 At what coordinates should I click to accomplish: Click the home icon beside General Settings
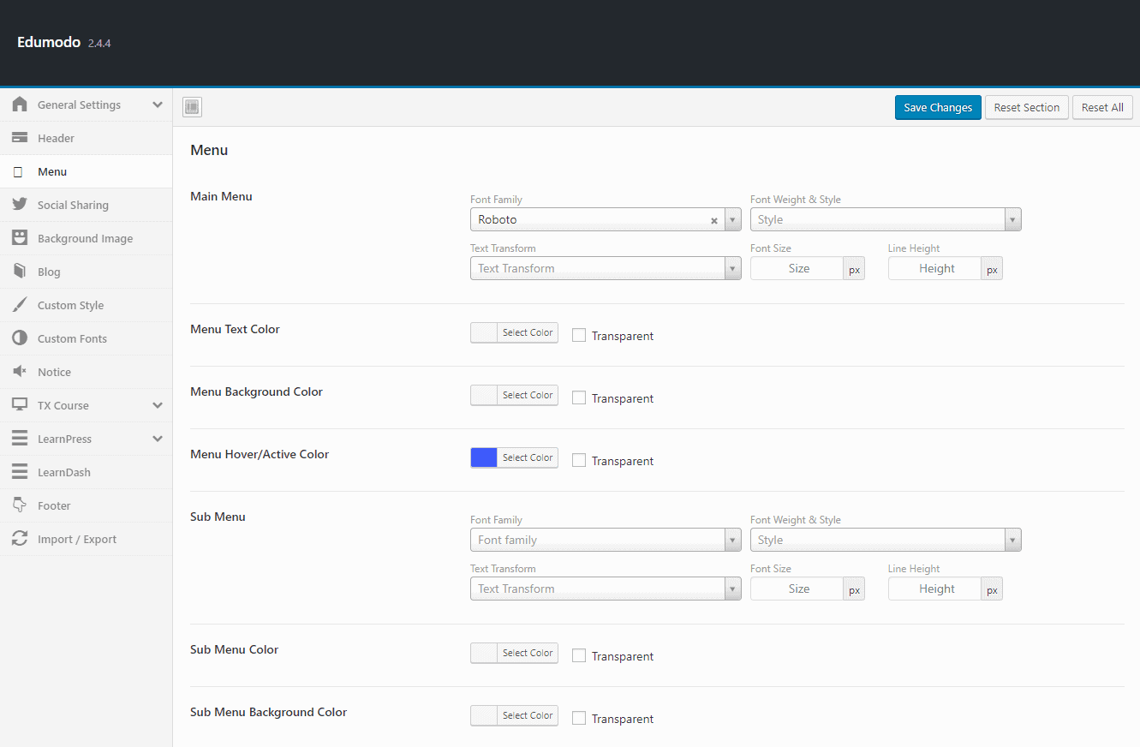pyautogui.click(x=20, y=105)
